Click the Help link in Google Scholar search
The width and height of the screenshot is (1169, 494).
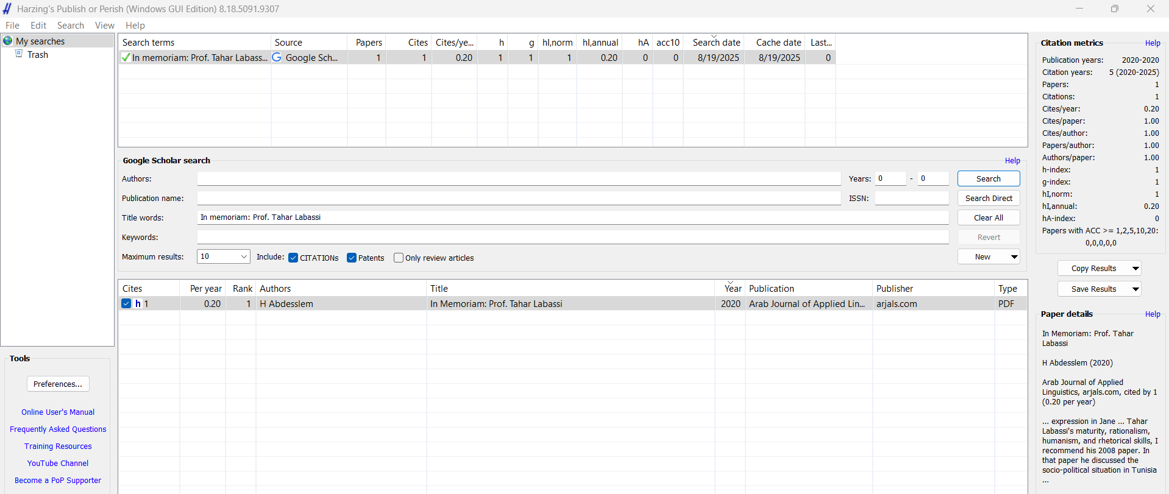[x=1012, y=160]
